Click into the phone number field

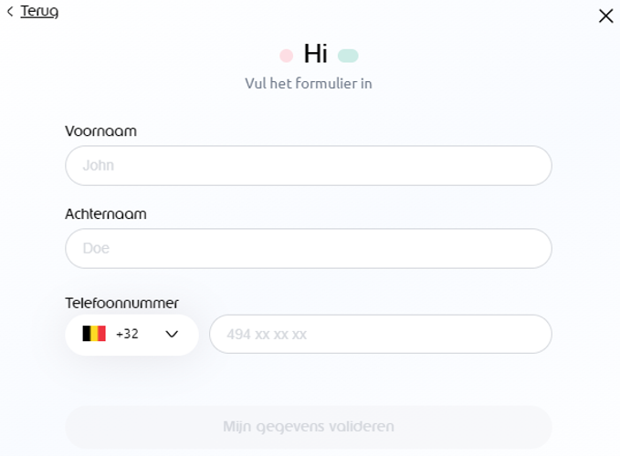tap(380, 334)
